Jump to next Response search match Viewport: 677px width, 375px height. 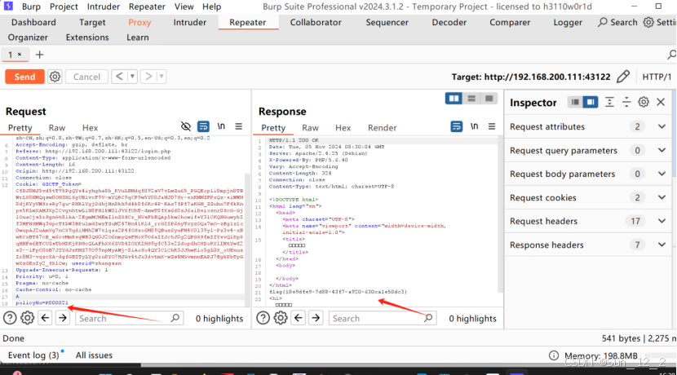316,318
